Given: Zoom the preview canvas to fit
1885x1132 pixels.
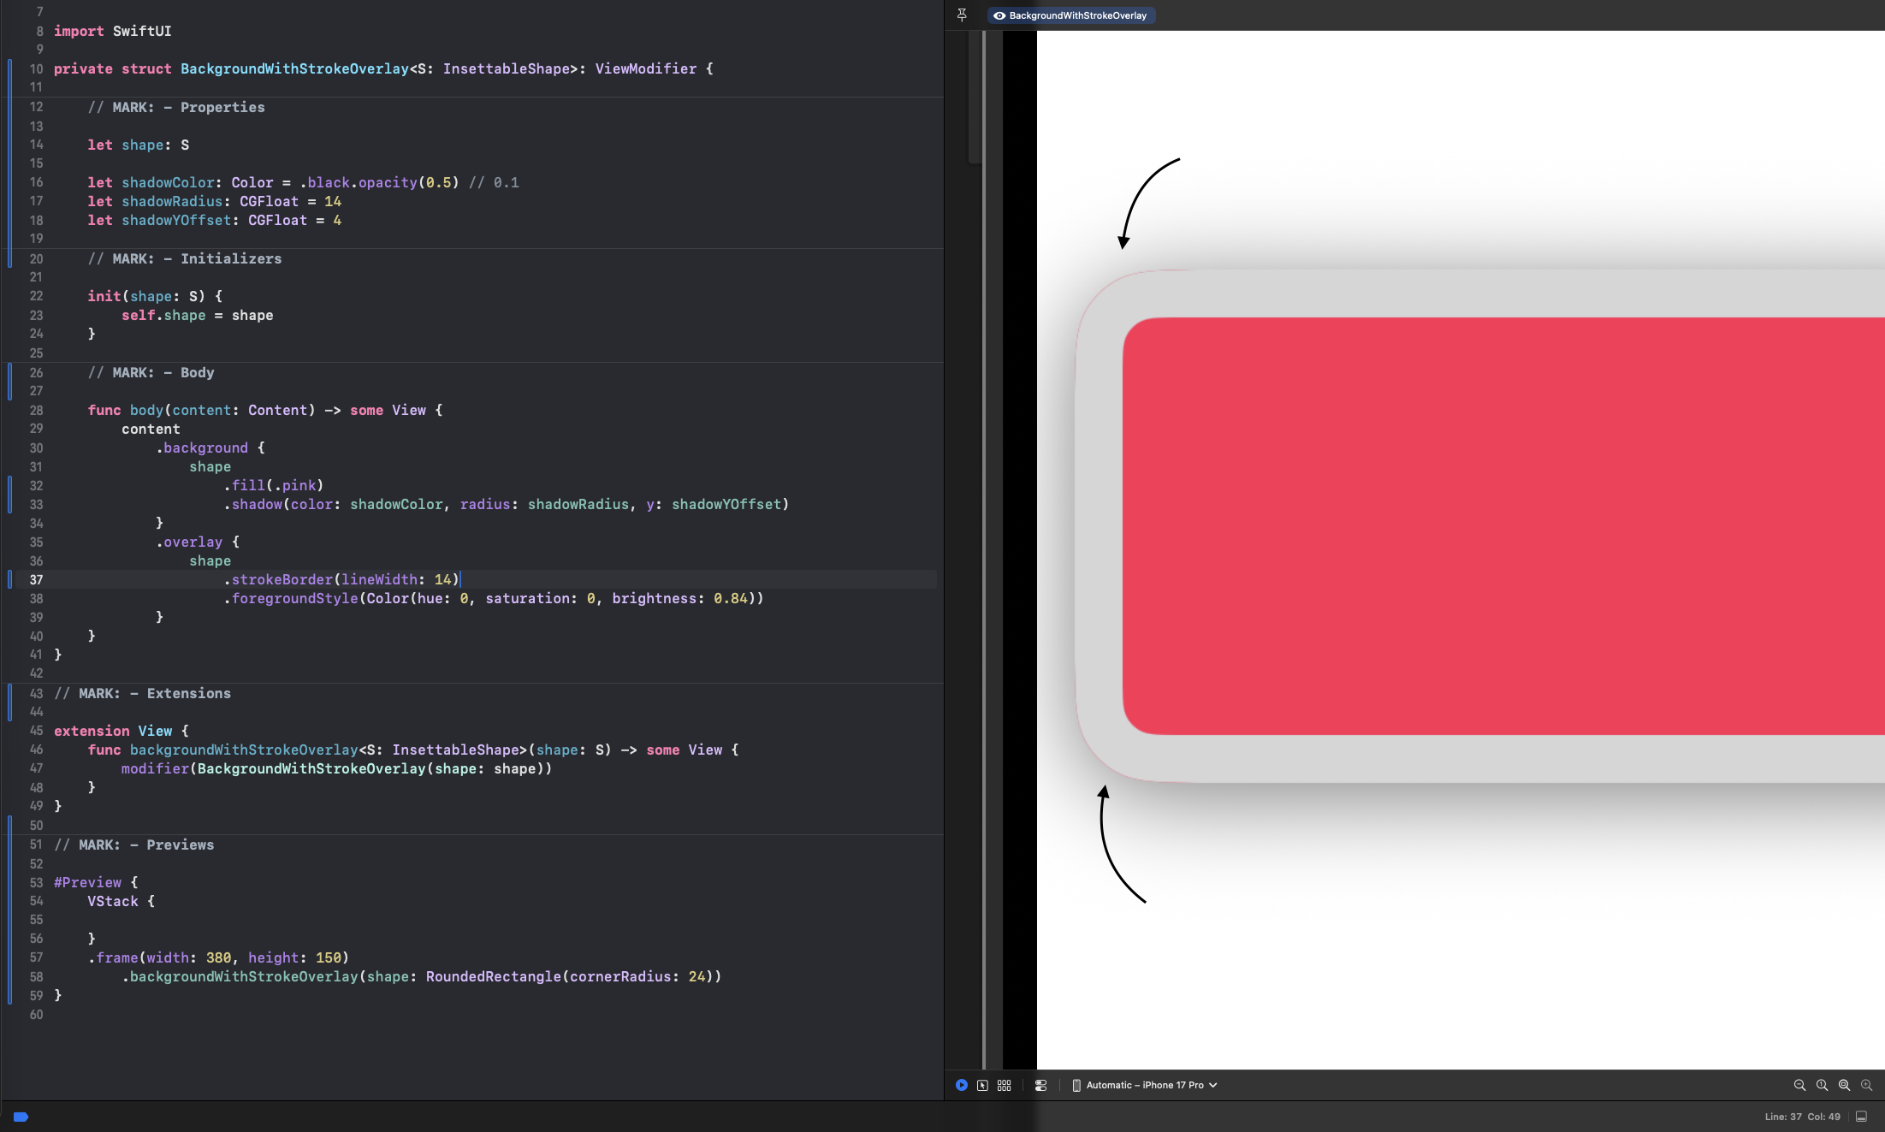Looking at the screenshot, I should [1844, 1085].
